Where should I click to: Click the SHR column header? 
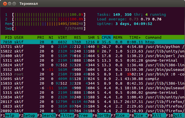pyautogui.click(x=91, y=37)
